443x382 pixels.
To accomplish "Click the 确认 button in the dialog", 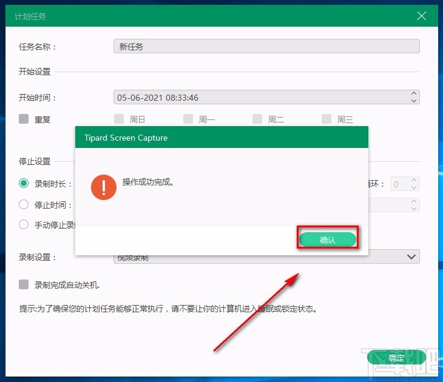I will pos(328,240).
